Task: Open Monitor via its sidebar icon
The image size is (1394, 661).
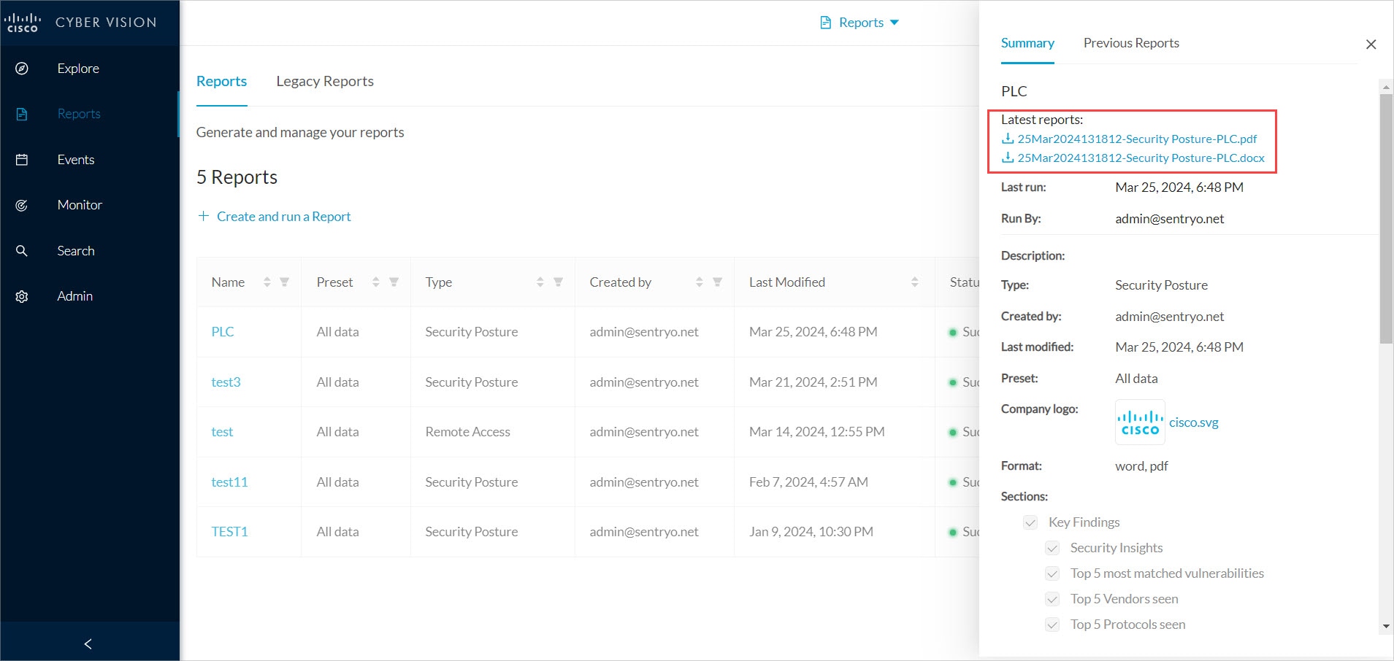Action: 22,206
